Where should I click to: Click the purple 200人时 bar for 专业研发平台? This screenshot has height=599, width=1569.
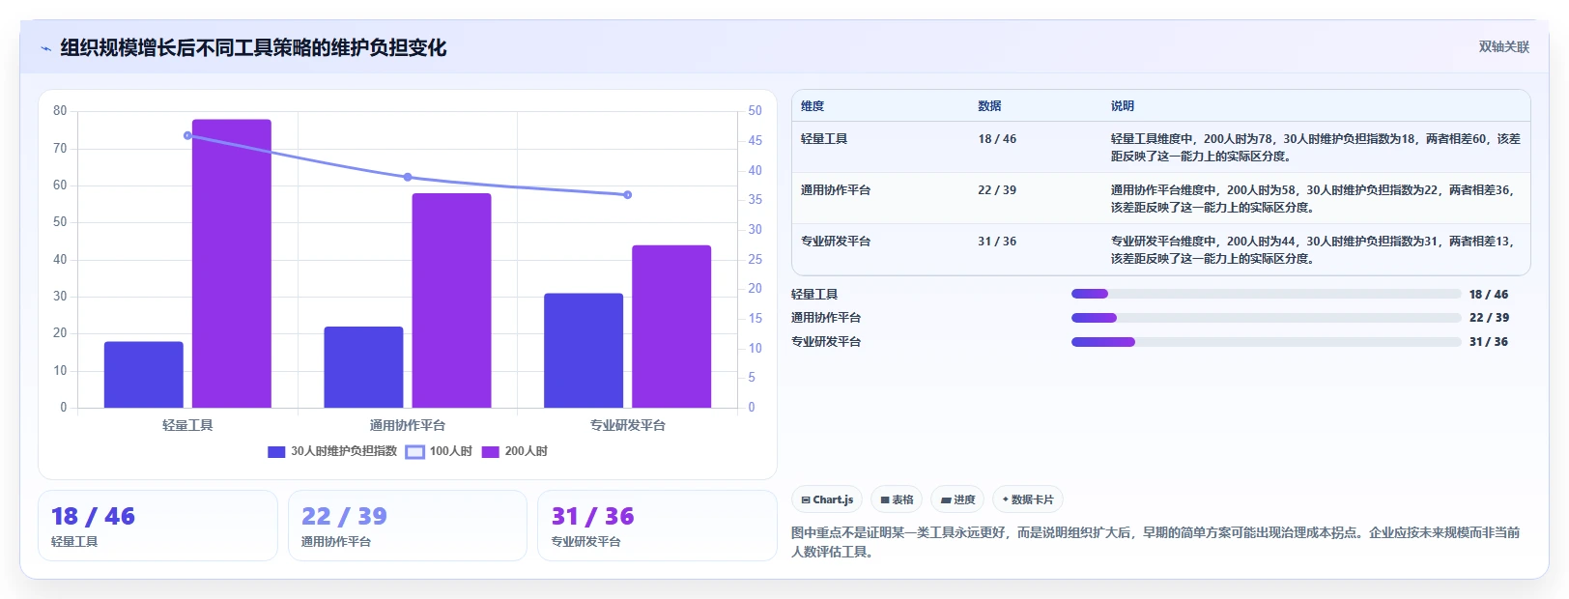pos(671,327)
